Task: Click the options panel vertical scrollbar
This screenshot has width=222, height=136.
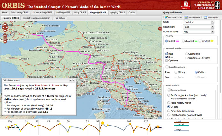Action: point(220,56)
